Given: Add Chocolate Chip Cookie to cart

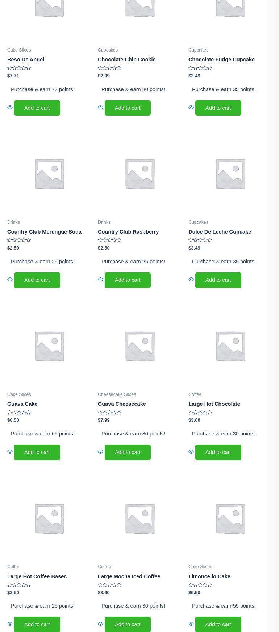Looking at the screenshot, I should pos(128,108).
